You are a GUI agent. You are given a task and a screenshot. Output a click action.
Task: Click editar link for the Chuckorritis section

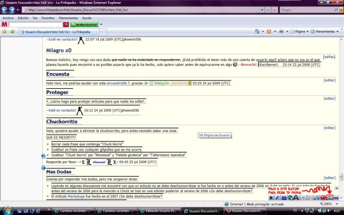[x=329, y=128]
